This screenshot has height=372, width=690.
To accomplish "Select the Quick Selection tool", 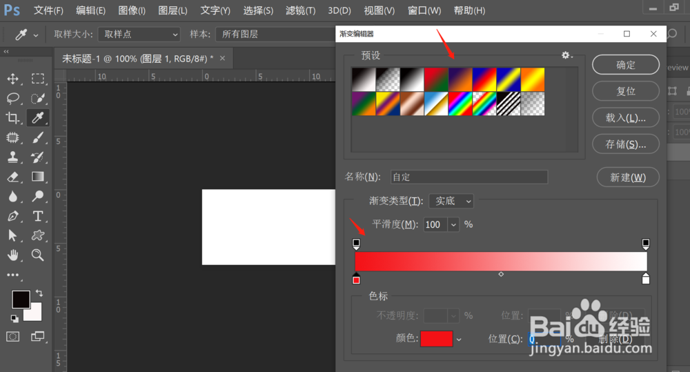I will (x=38, y=98).
